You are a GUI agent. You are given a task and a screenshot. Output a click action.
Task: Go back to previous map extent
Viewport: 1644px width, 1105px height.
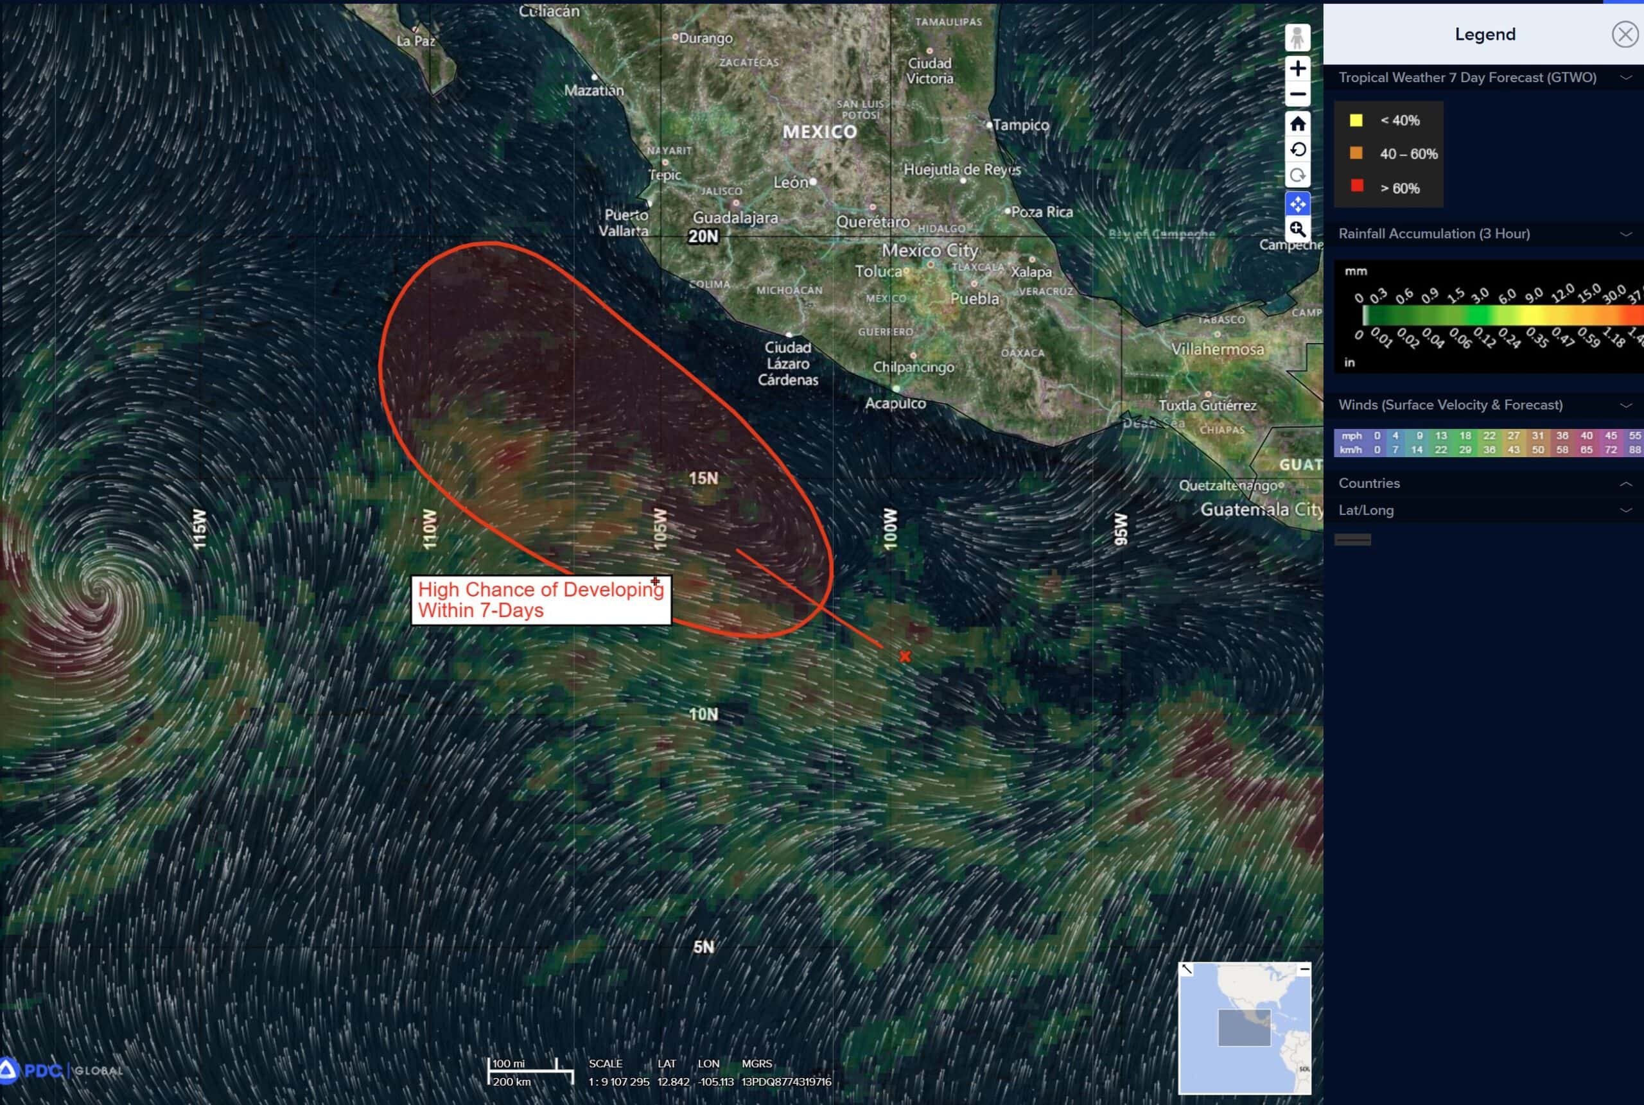(x=1297, y=150)
